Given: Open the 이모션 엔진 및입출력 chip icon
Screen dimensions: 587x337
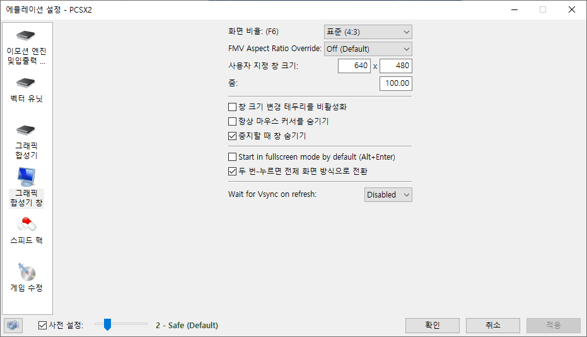Looking at the screenshot, I should [x=26, y=35].
